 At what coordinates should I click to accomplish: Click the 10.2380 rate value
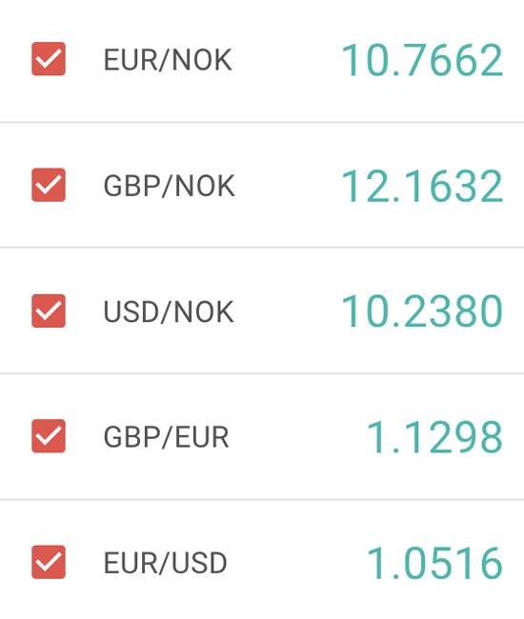pos(422,311)
